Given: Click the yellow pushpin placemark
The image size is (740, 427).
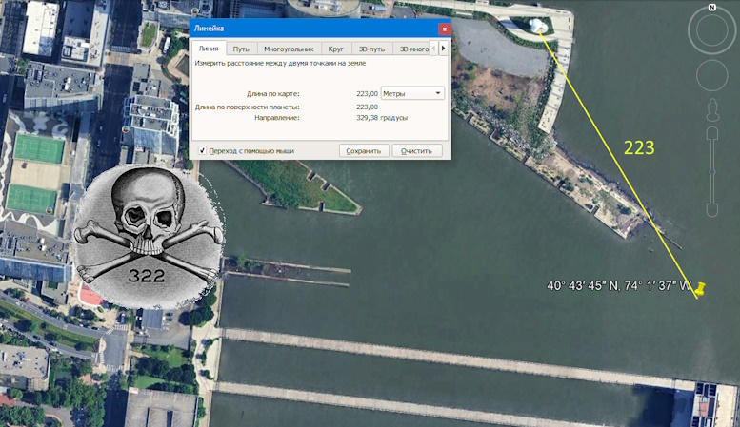Looking at the screenshot, I should point(700,289).
